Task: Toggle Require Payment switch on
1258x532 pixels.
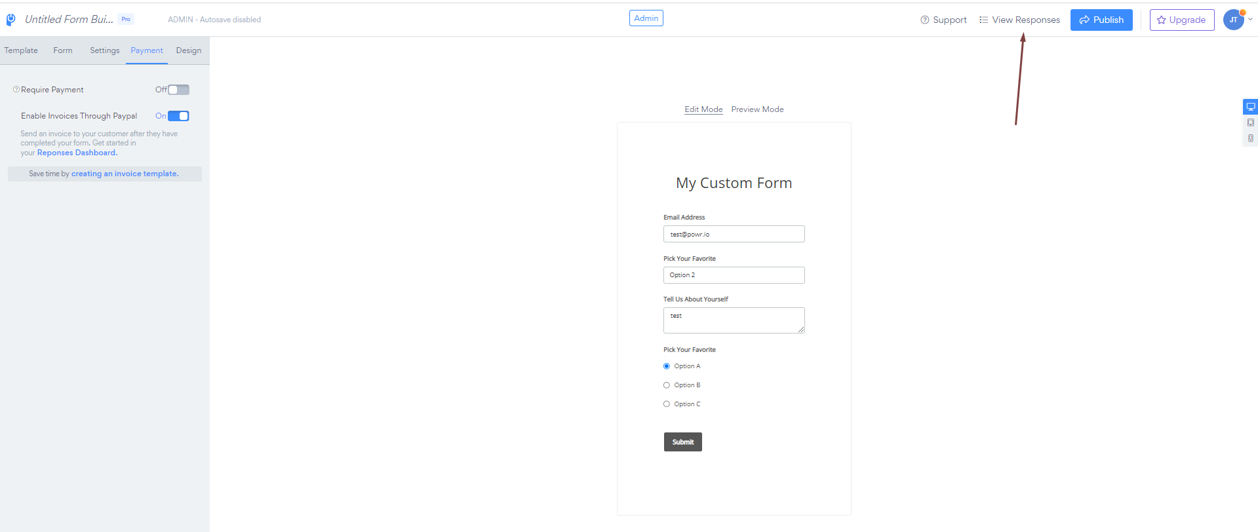Action: [x=178, y=90]
